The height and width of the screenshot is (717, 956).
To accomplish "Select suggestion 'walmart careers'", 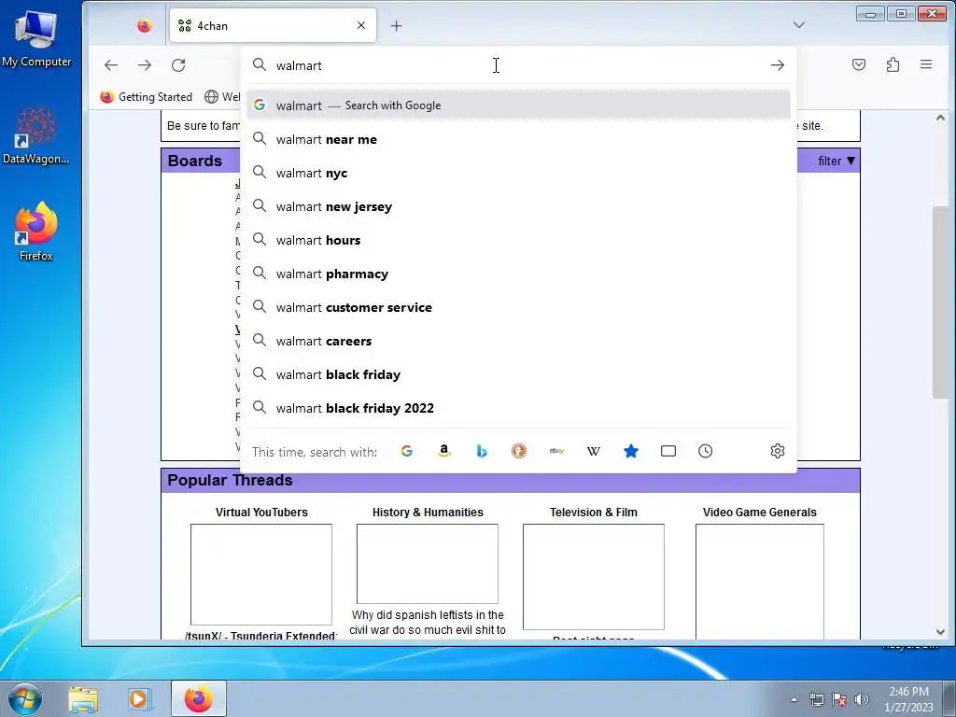I will (519, 341).
